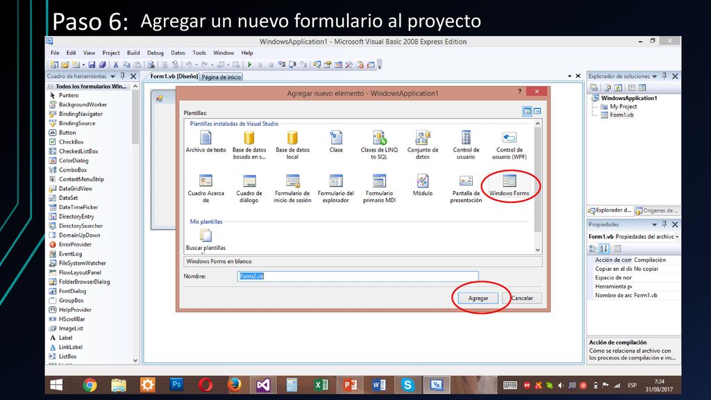Screen dimensions: 711x400
Task: Switch Propiedades panel to categorized view
Action: coord(593,249)
